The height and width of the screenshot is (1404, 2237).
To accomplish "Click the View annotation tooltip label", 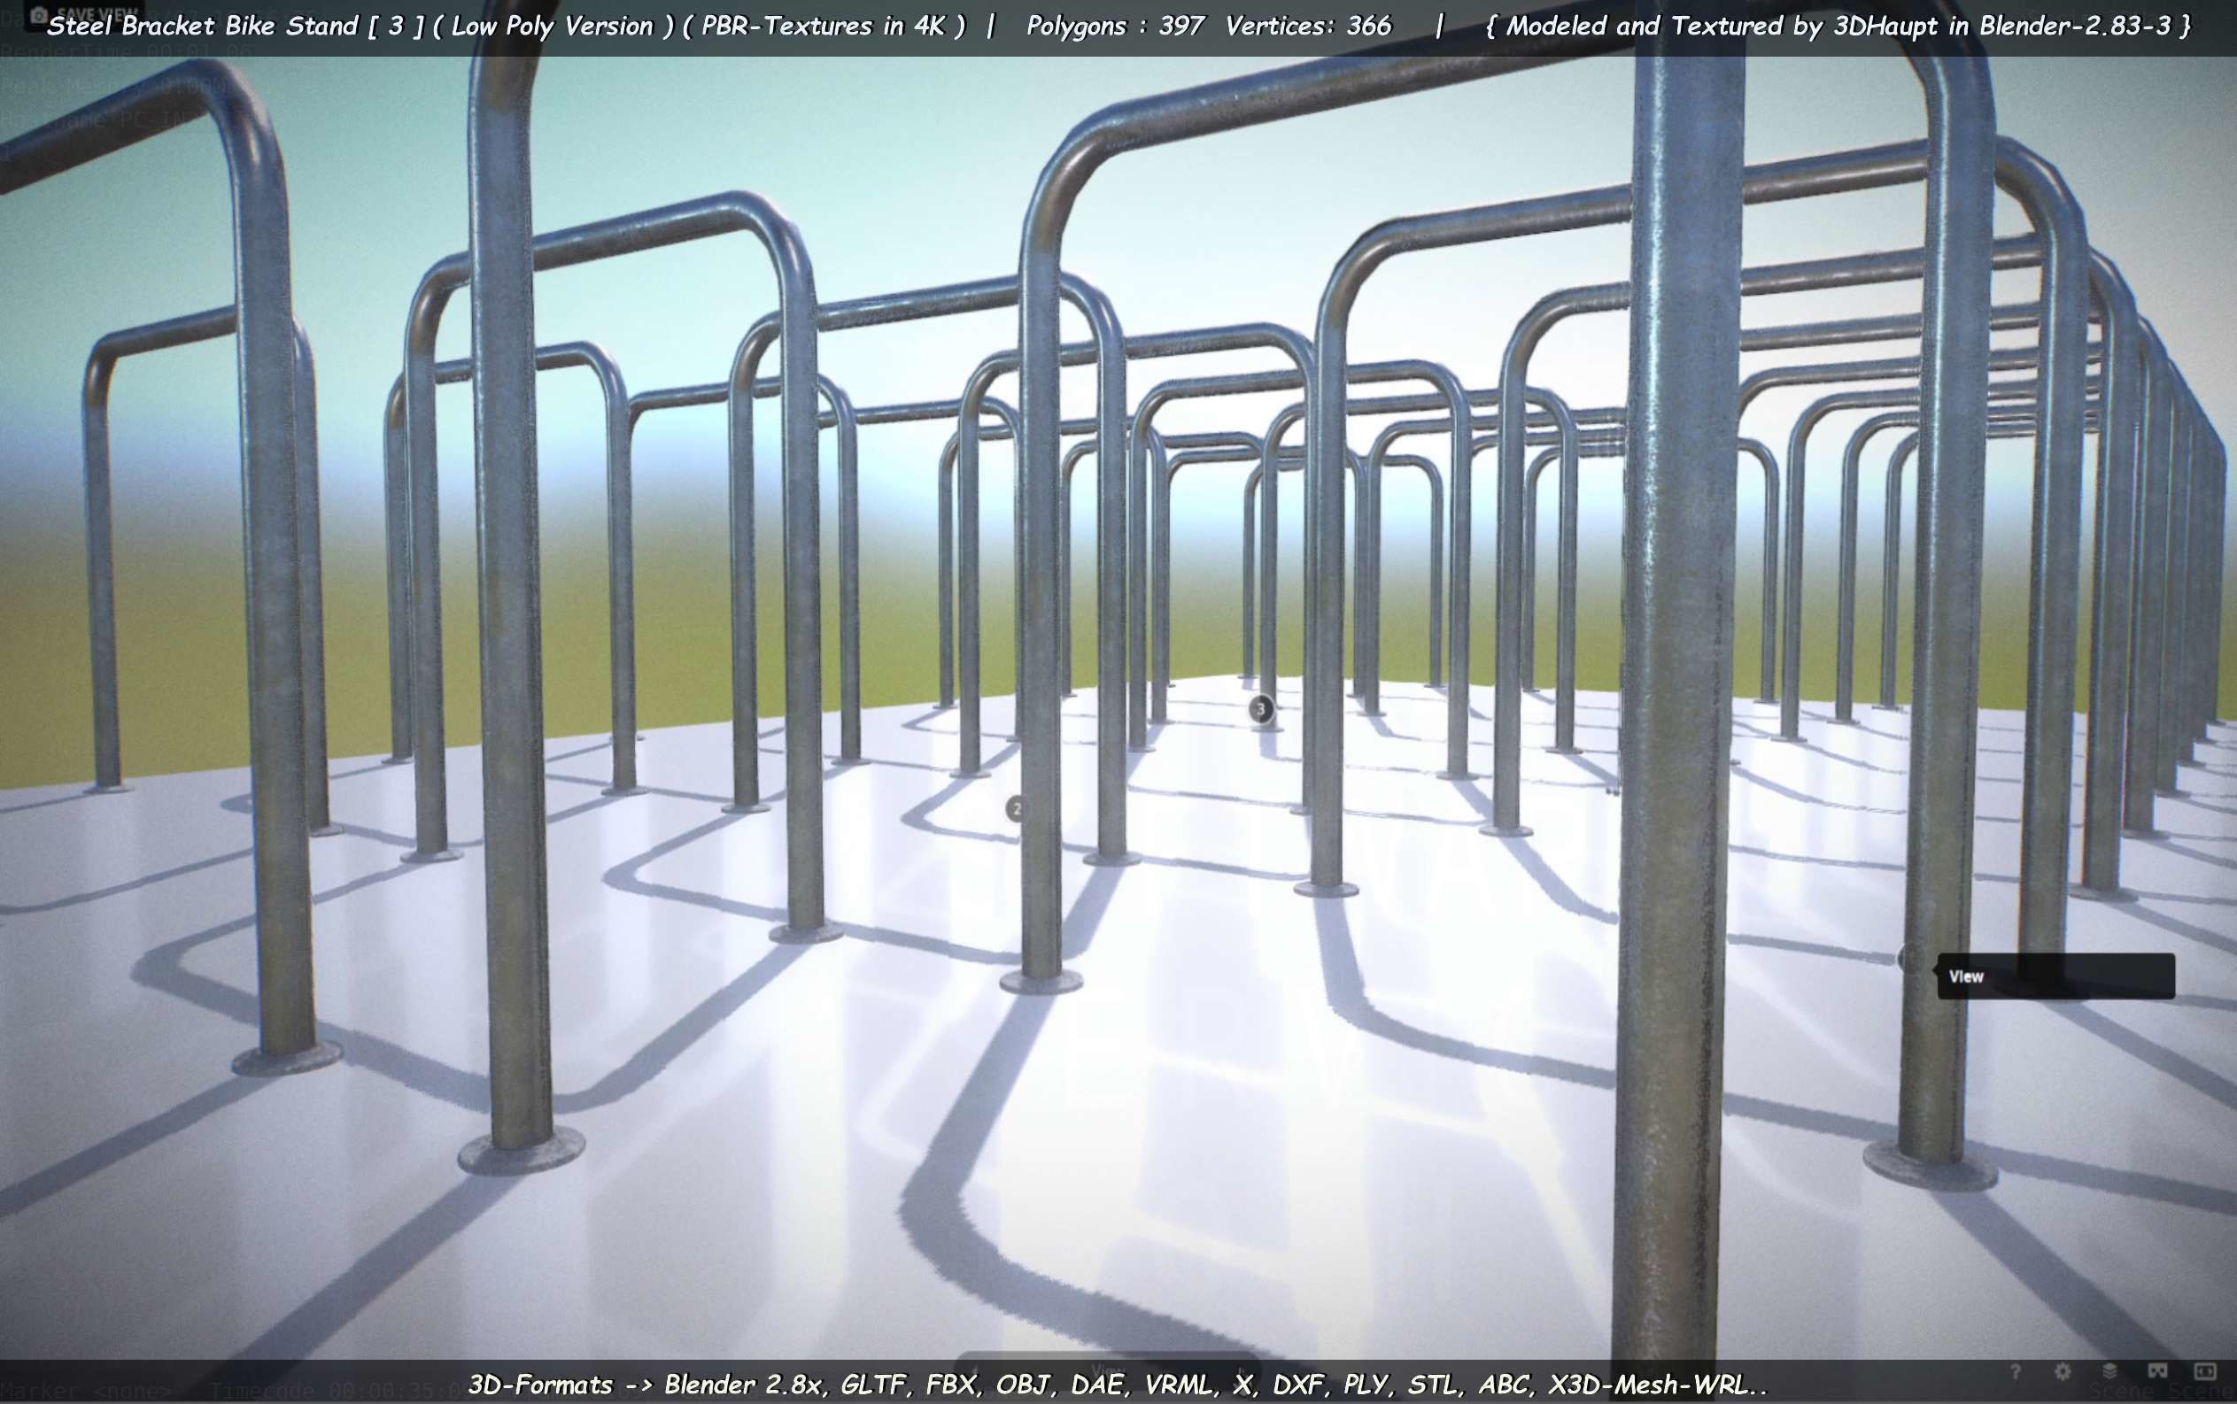I will pyautogui.click(x=2055, y=976).
